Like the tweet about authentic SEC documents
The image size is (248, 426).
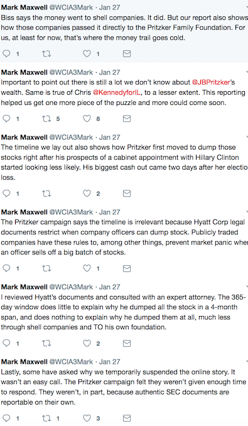[x=87, y=418]
